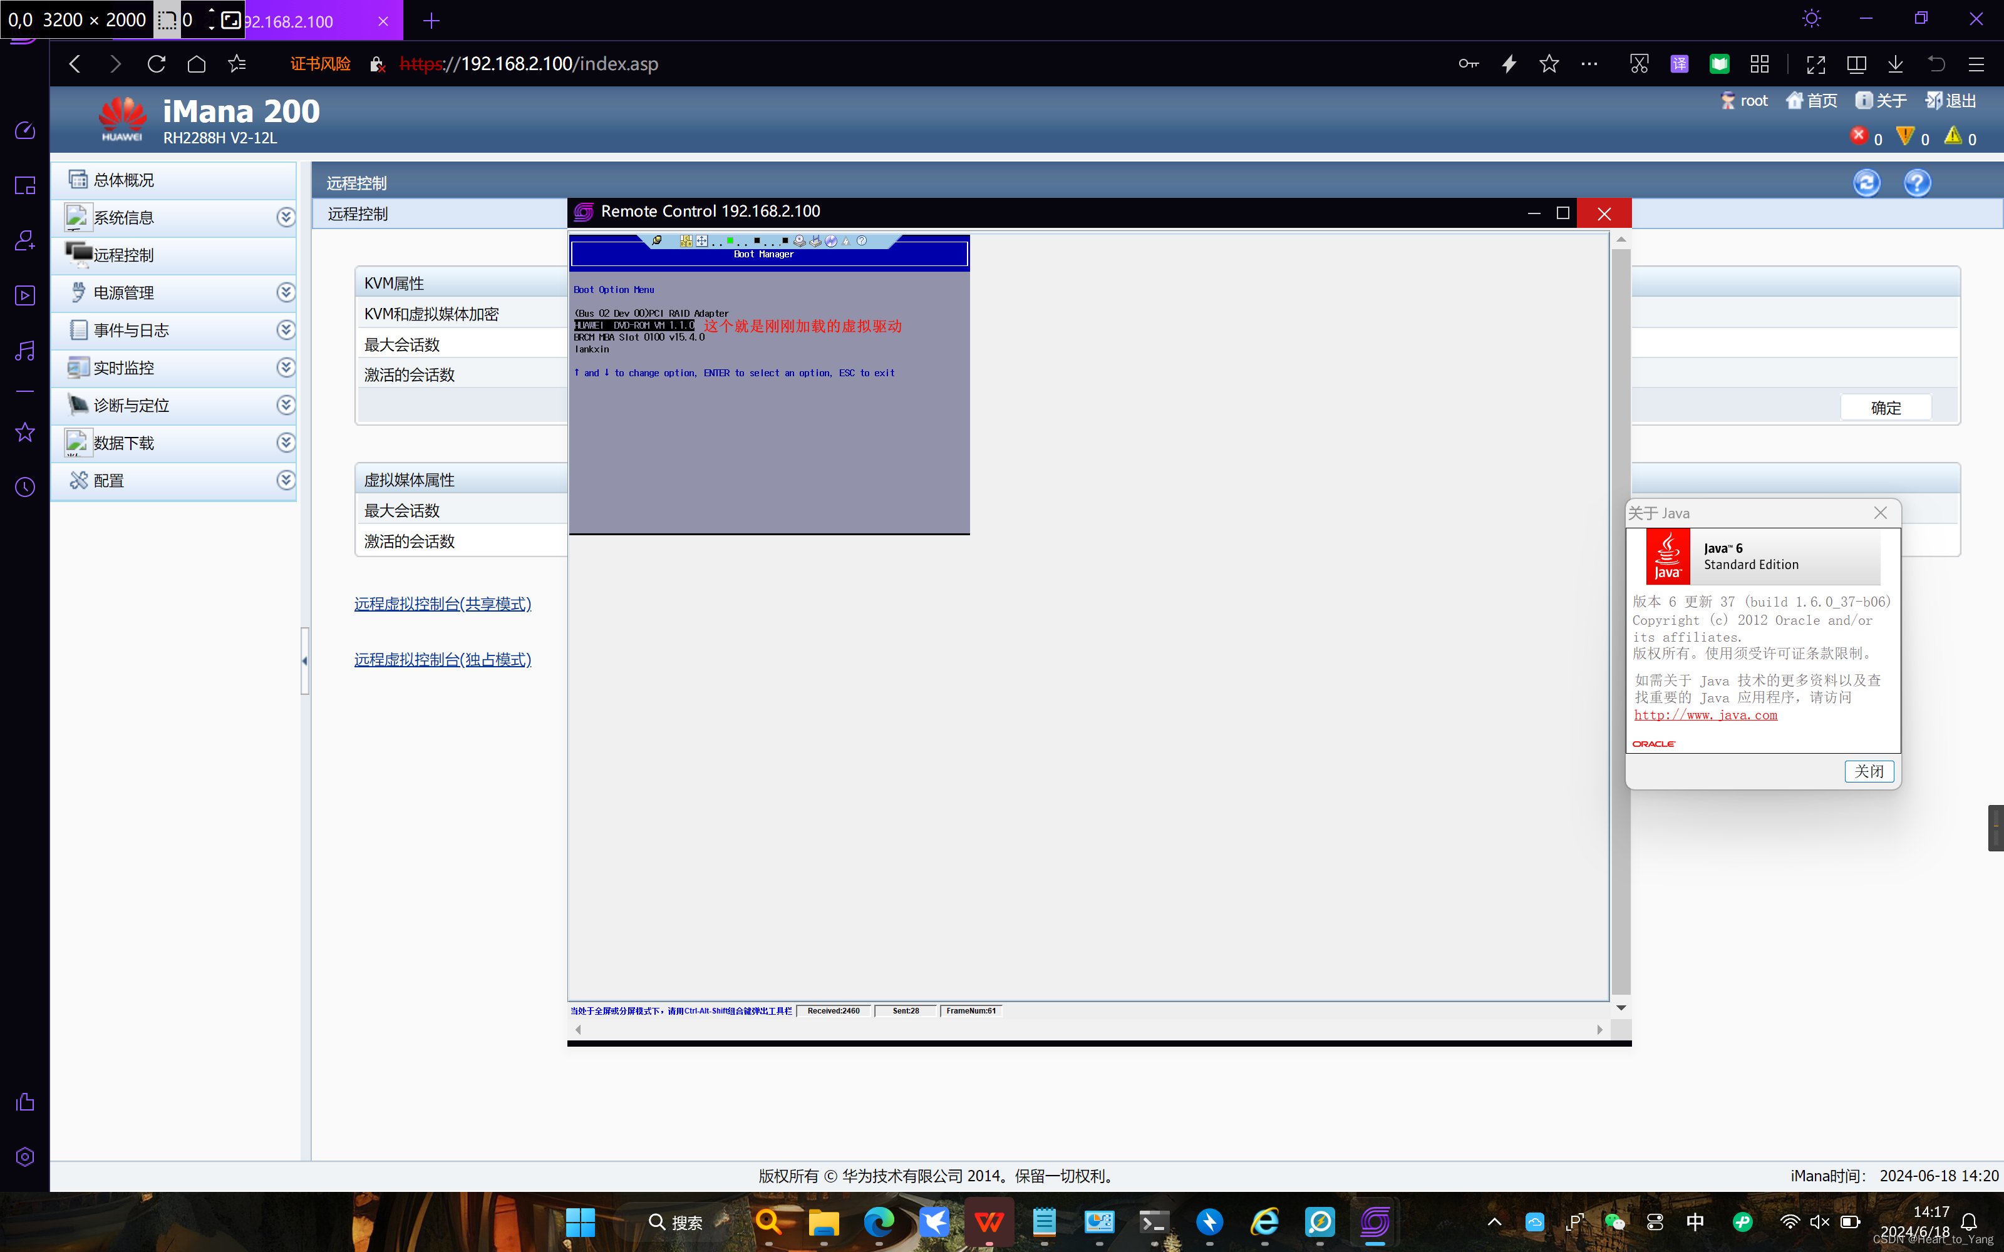The height and width of the screenshot is (1252, 2004).
Task: Toggle the rightmost black Scroll Lock indicator
Action: pyautogui.click(x=785, y=240)
